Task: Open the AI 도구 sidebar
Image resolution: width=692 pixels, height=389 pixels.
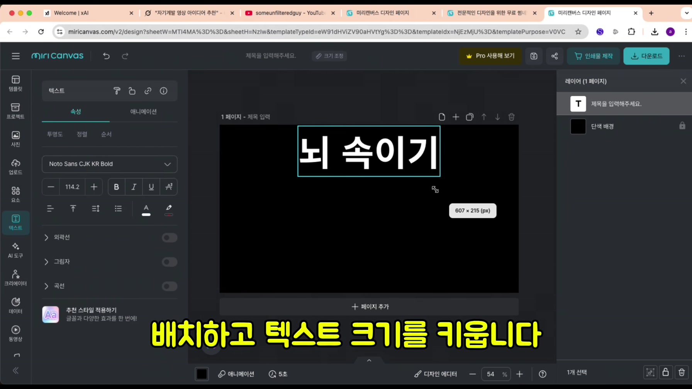Action: click(x=15, y=250)
